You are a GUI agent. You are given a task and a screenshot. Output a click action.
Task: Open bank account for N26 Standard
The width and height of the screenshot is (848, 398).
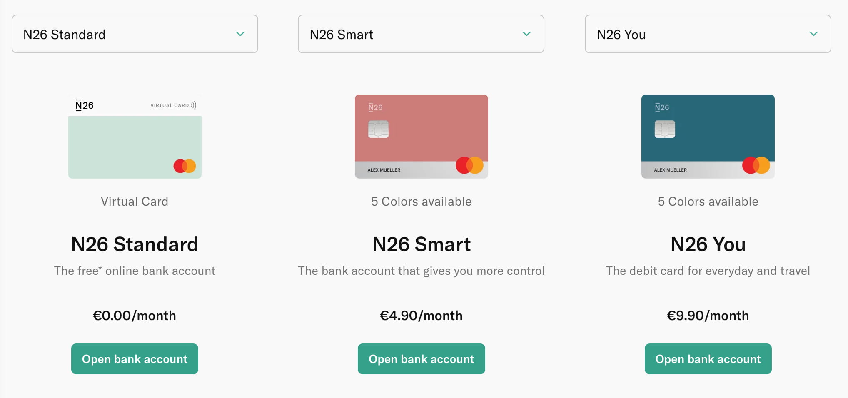(135, 359)
